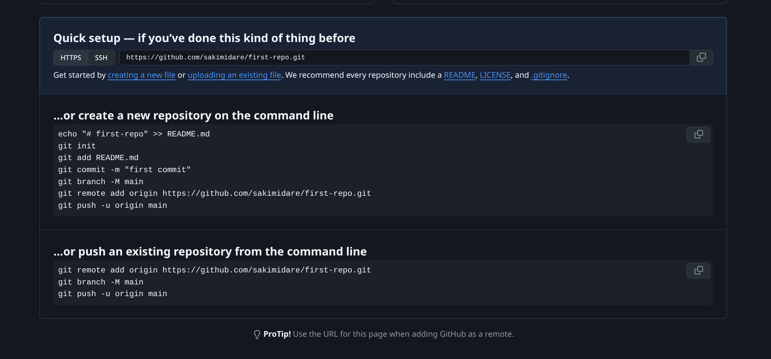Copy the push existing repository commands
The image size is (771, 359).
click(x=698, y=271)
